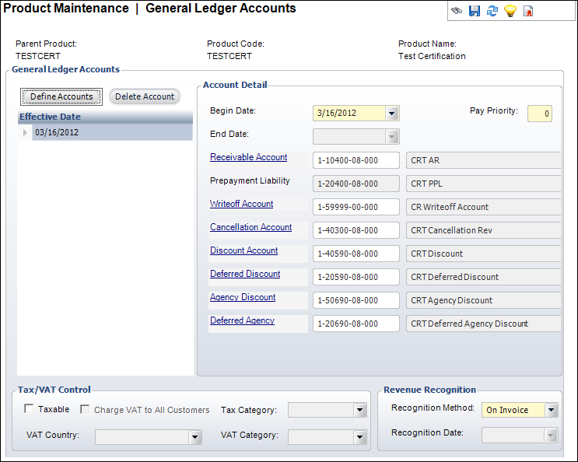Click the light bulb tips icon
Viewport: 578px width, 462px height.
point(510,11)
